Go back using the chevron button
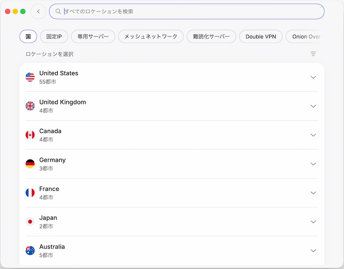Image resolution: width=344 pixels, height=269 pixels. coord(38,12)
